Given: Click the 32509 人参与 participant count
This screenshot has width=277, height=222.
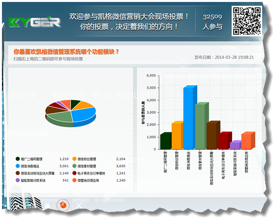Looking at the screenshot, I should (x=213, y=21).
